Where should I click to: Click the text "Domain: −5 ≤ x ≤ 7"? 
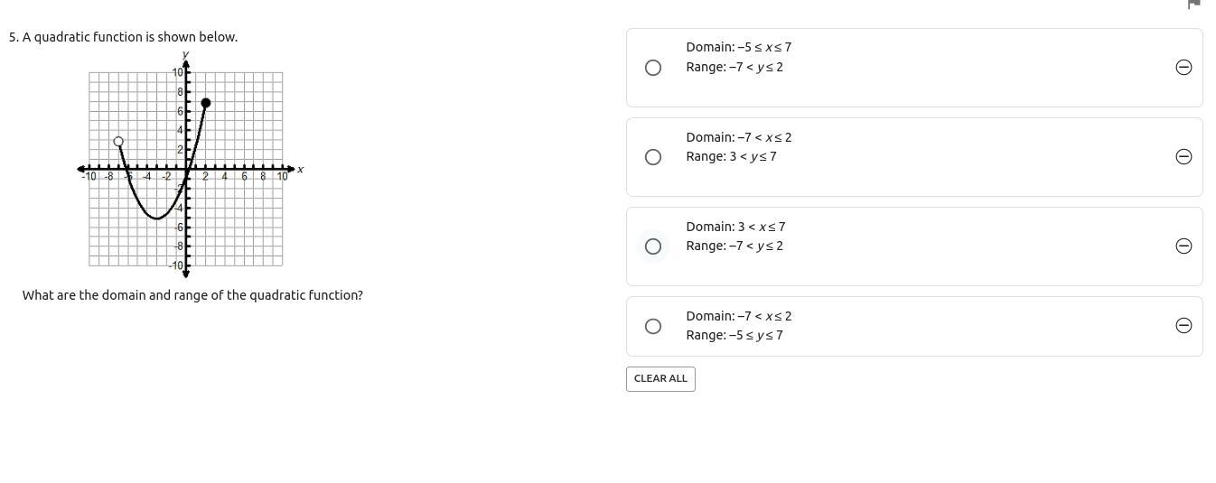tap(738, 47)
